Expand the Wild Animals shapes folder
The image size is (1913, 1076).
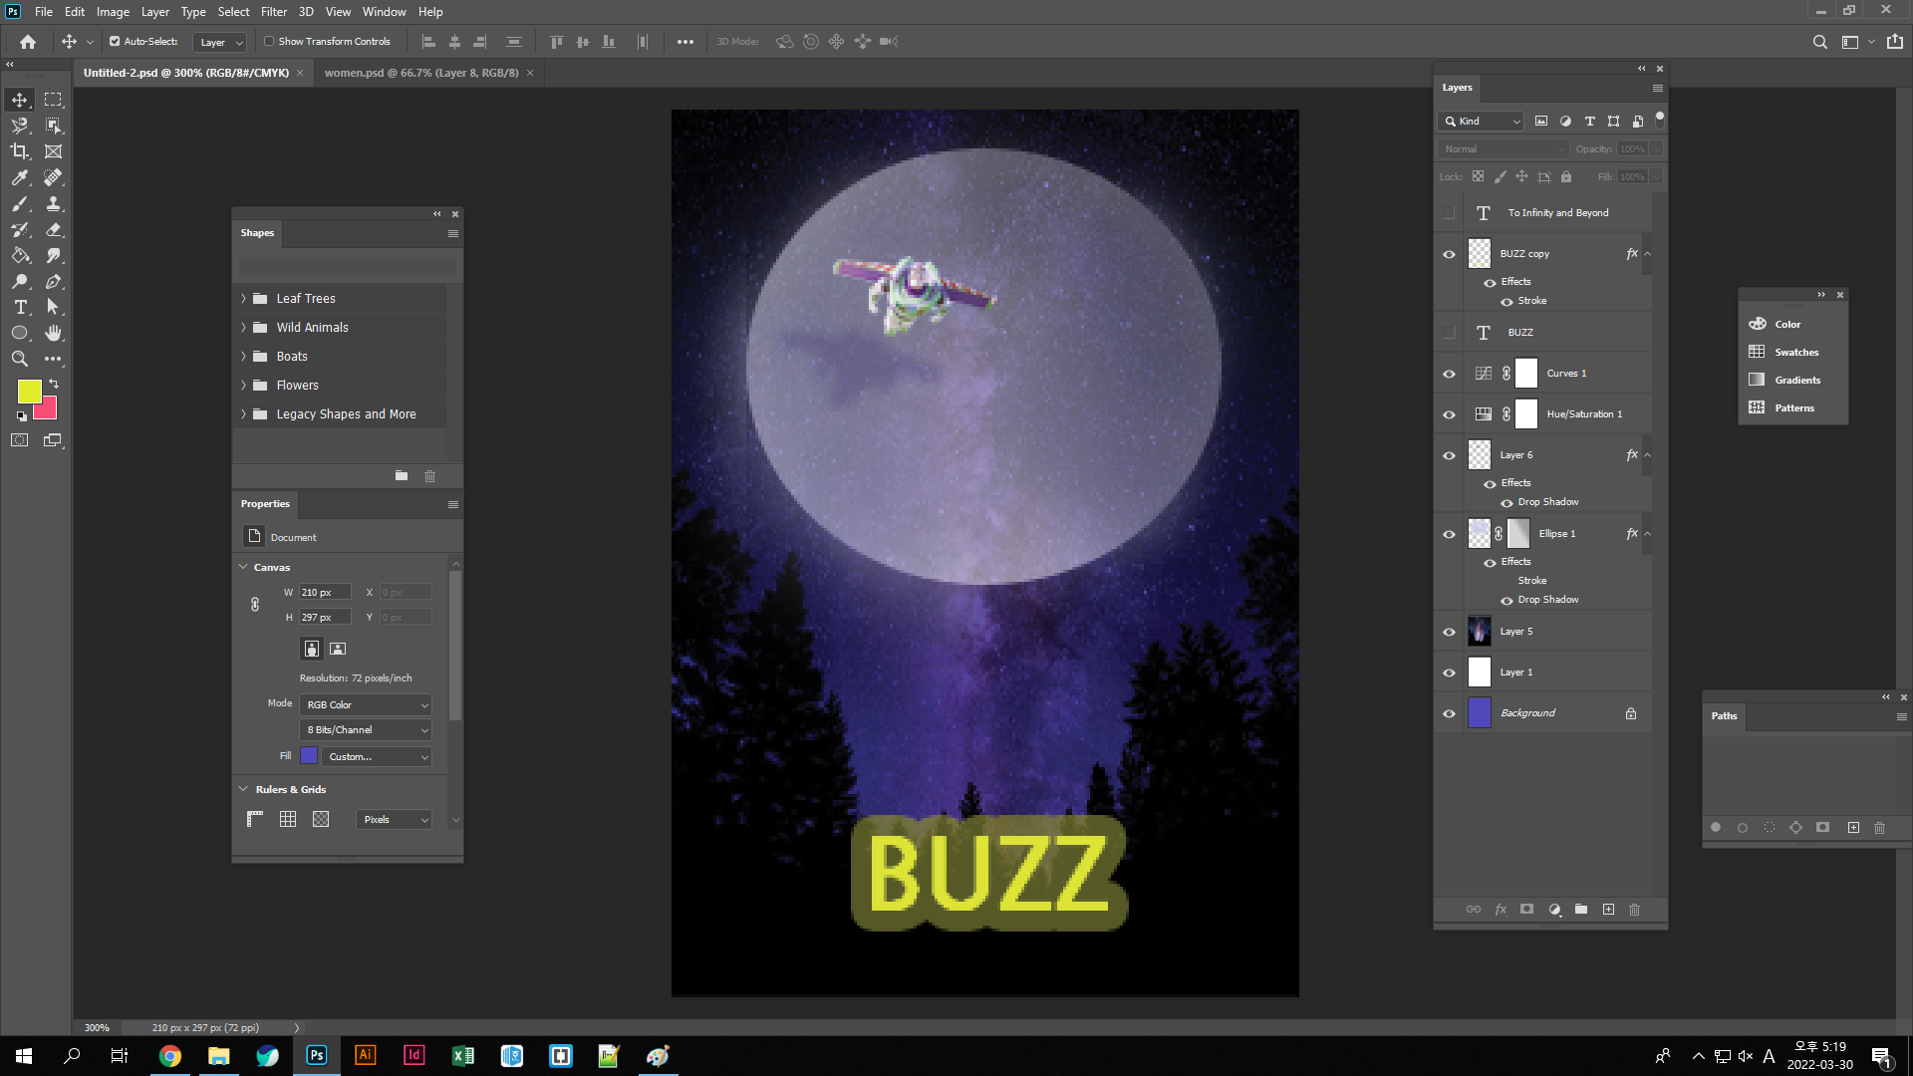coord(243,328)
